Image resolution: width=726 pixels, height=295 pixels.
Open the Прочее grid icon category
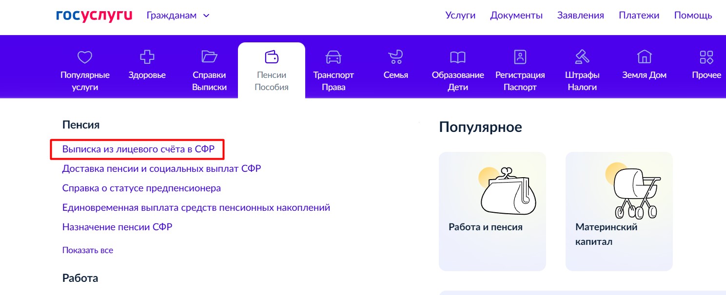pyautogui.click(x=706, y=57)
